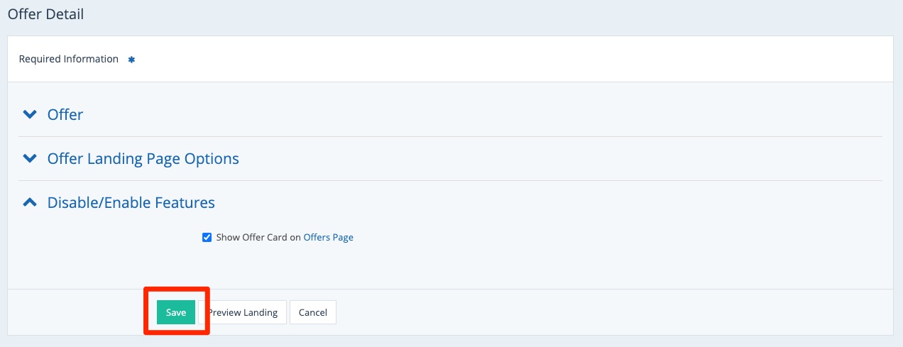Expand Offer Landing Page Options heading
903x347 pixels.
[143, 158]
